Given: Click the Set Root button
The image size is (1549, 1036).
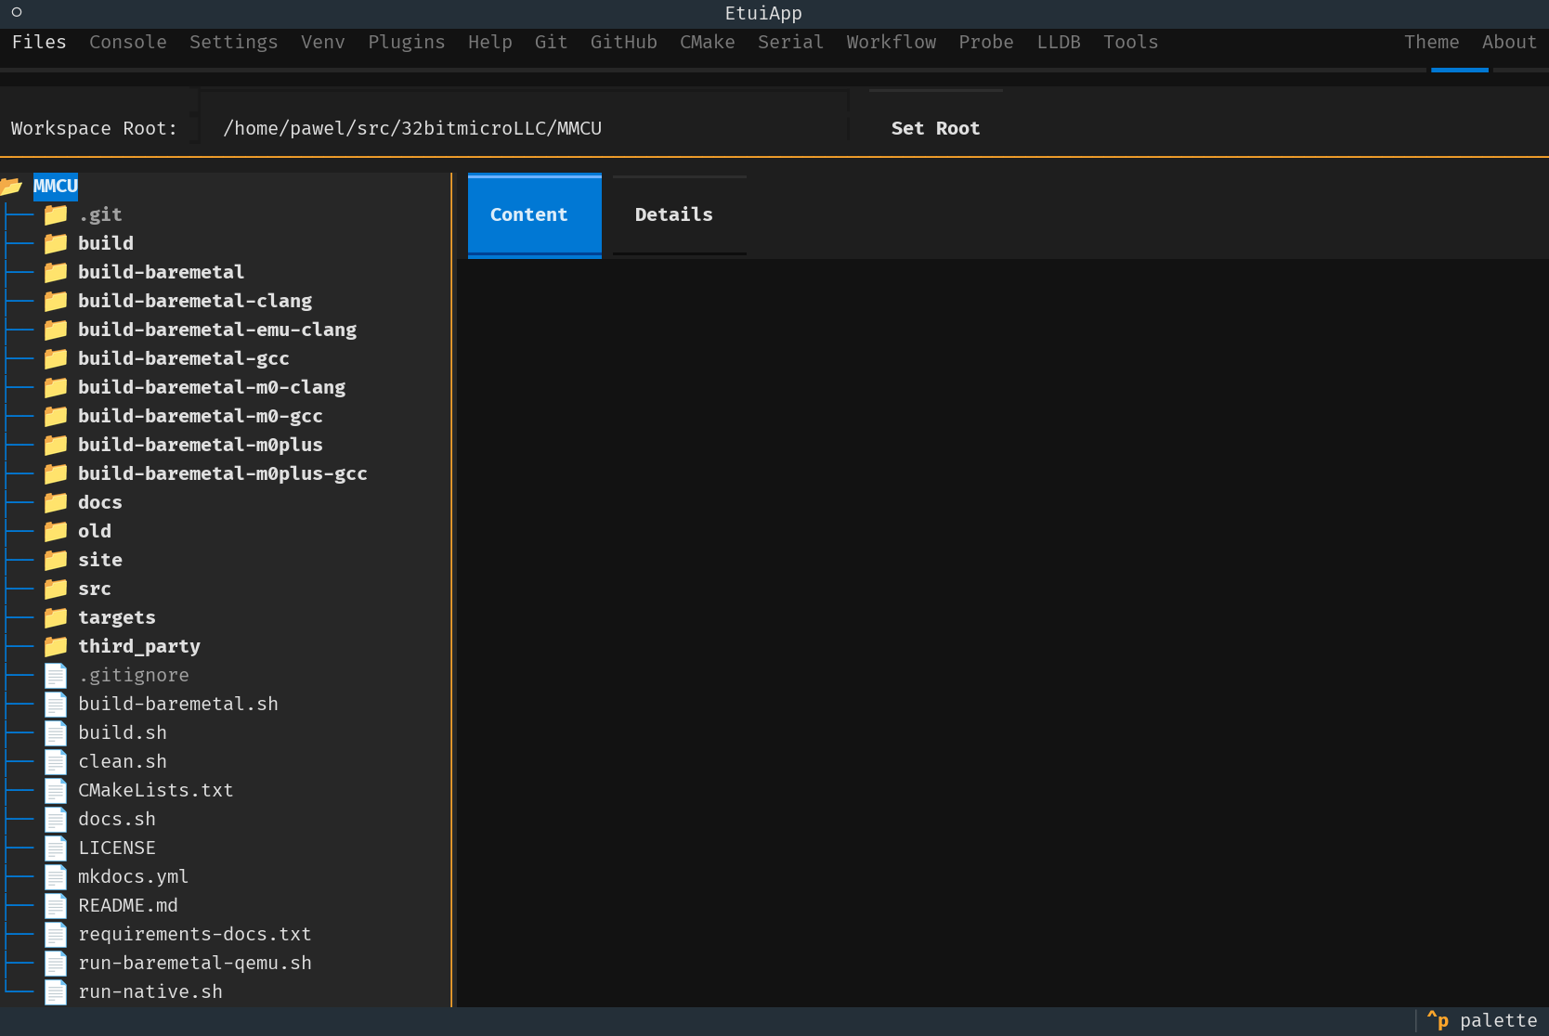Looking at the screenshot, I should coord(936,128).
